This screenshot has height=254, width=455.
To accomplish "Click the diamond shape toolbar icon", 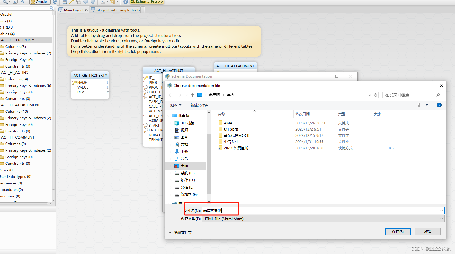I will [x=93, y=2].
